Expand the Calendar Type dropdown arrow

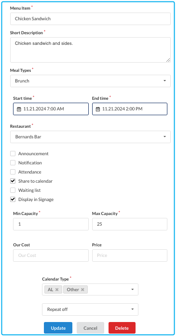tap(133, 290)
